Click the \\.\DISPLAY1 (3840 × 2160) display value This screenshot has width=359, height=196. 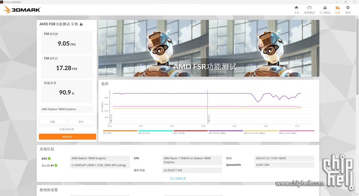coord(100,165)
